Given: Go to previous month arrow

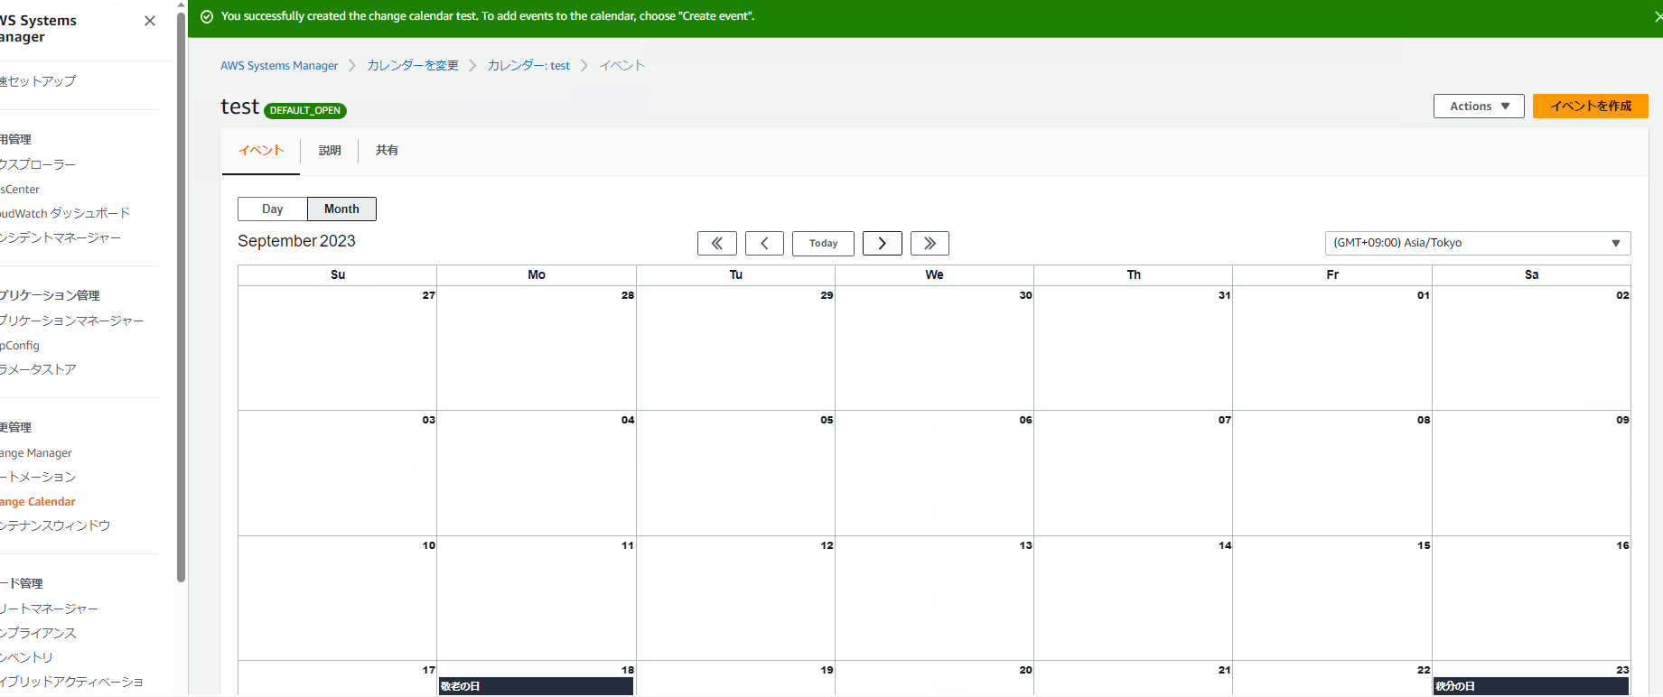Looking at the screenshot, I should pos(764,243).
